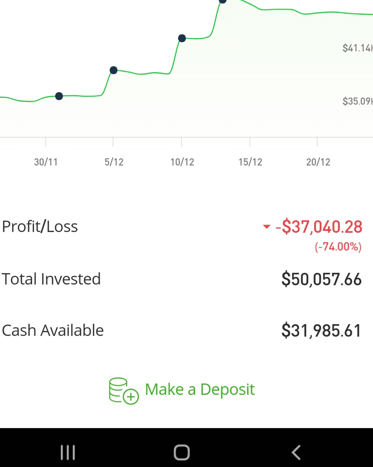
Task: Select the chart data point above 5/12
Action: point(113,71)
